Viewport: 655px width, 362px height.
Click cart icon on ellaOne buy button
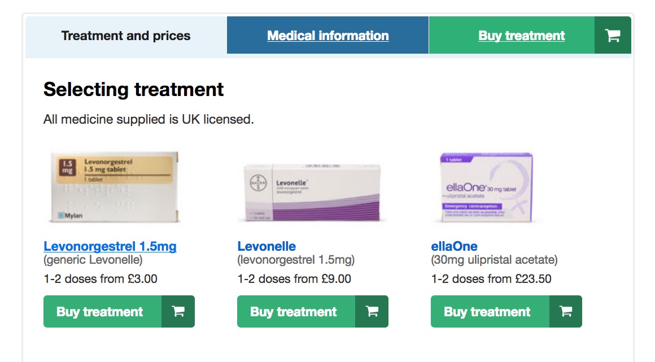[565, 312]
